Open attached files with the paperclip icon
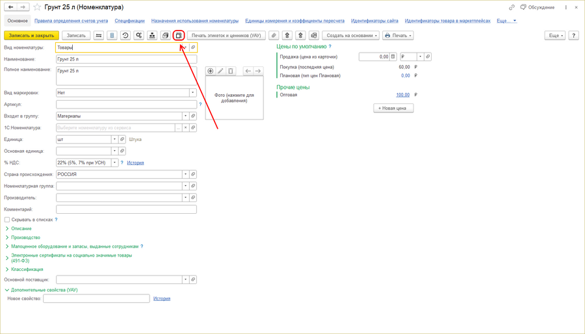 click(274, 35)
